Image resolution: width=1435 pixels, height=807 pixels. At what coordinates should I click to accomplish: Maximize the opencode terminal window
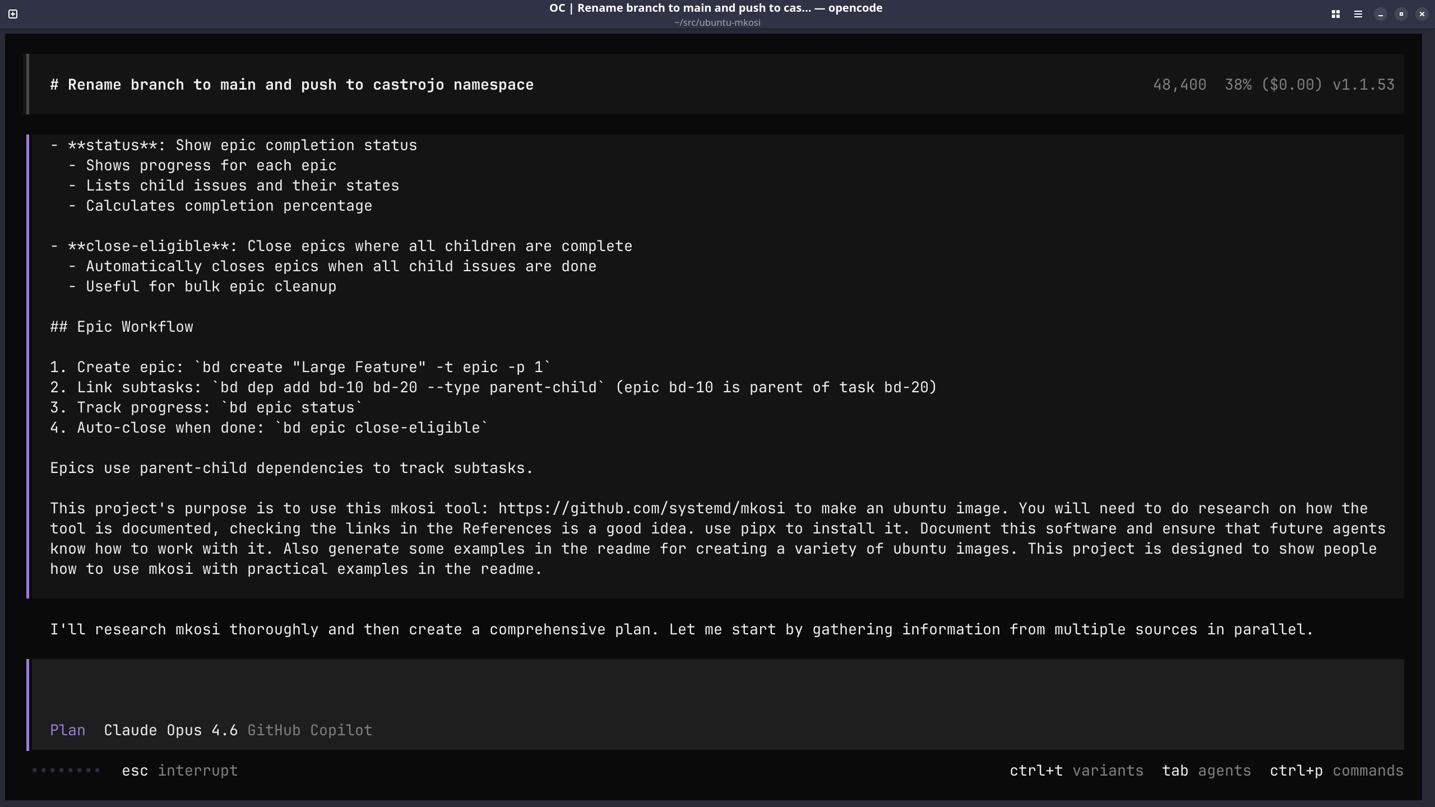click(x=1401, y=14)
